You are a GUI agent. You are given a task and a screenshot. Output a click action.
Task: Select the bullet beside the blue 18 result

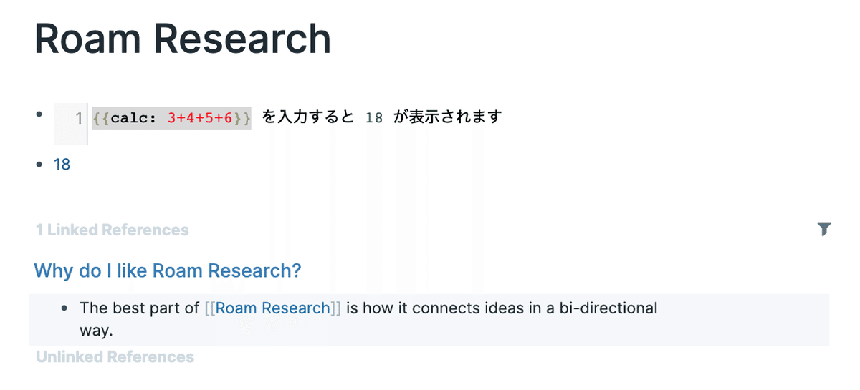(40, 165)
